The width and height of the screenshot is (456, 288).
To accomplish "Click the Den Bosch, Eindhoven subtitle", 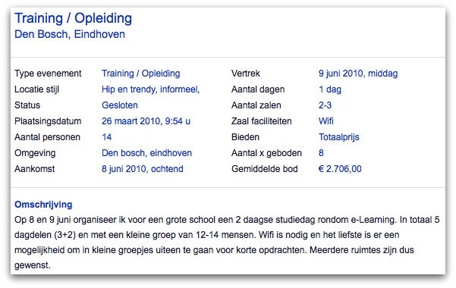I will pyautogui.click(x=70, y=34).
